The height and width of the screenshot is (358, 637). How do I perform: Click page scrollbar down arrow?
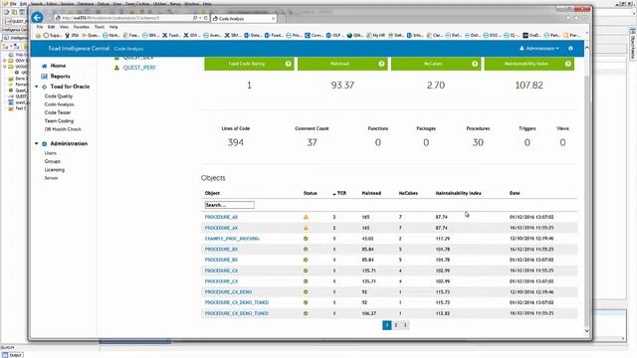pos(586,330)
